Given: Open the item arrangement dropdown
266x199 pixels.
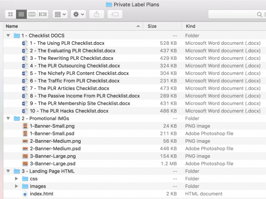Looking at the screenshot, I should tap(60, 14).
